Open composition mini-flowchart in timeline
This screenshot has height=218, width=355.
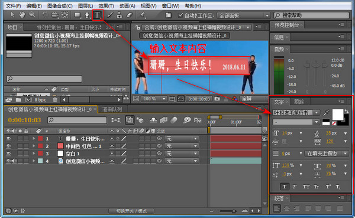coord(116,120)
